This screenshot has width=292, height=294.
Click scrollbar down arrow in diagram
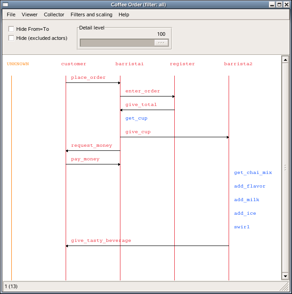coord(285,276)
